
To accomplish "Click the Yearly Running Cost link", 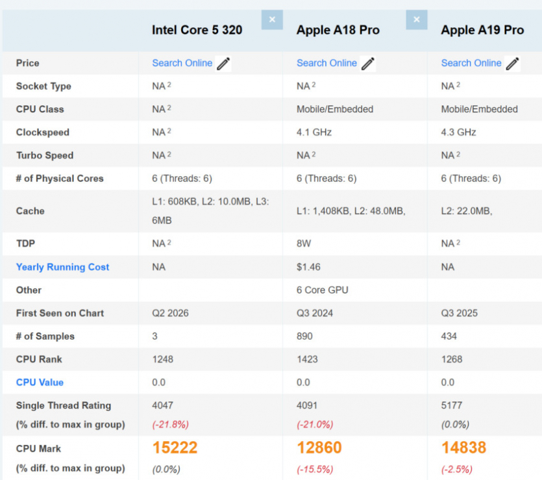I will (62, 267).
